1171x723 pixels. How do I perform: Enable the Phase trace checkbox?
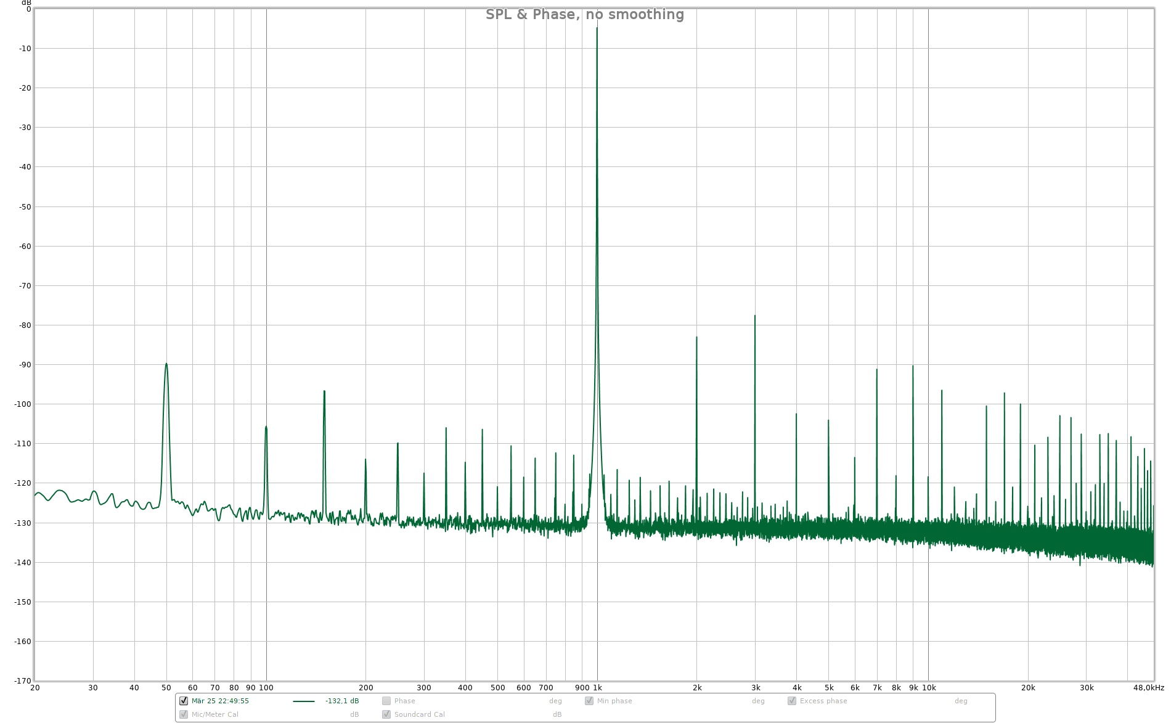(x=386, y=701)
